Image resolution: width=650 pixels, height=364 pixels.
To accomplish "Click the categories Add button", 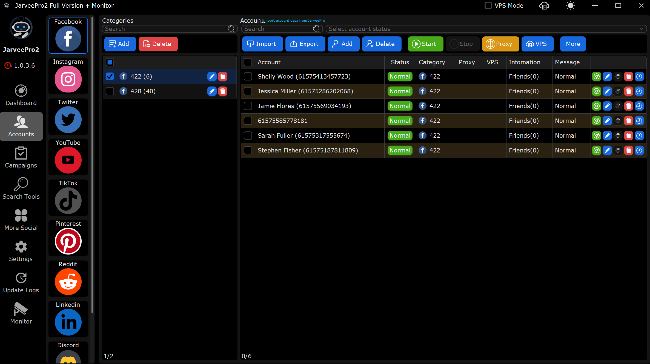I will click(120, 44).
